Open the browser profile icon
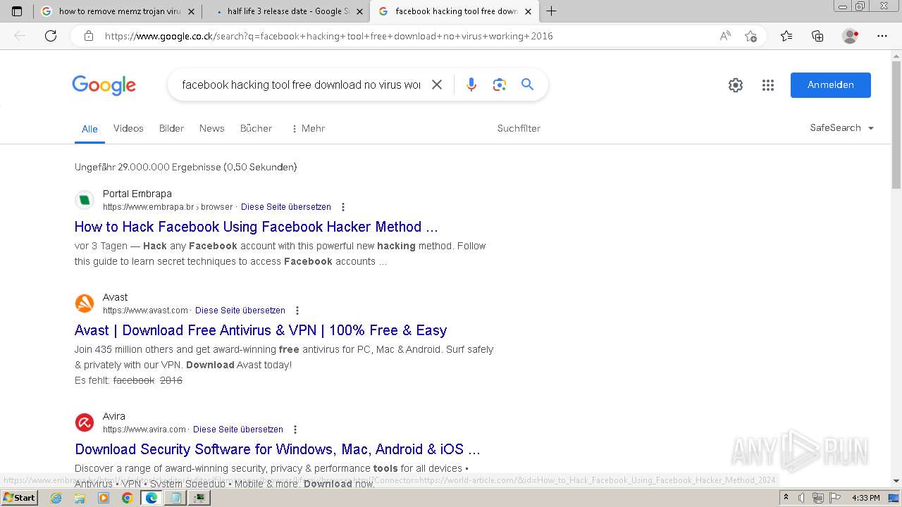This screenshot has width=902, height=507. (x=851, y=36)
